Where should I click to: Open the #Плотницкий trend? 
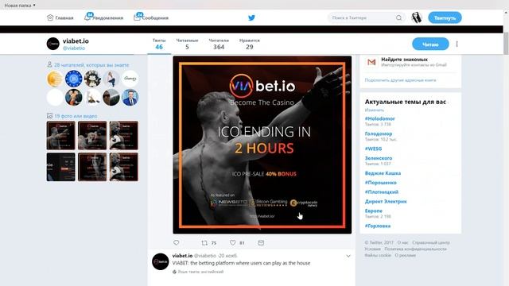(x=382, y=192)
